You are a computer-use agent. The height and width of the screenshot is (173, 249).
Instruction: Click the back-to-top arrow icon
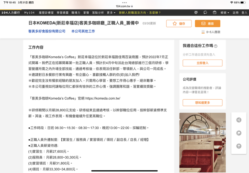click(x=239, y=146)
